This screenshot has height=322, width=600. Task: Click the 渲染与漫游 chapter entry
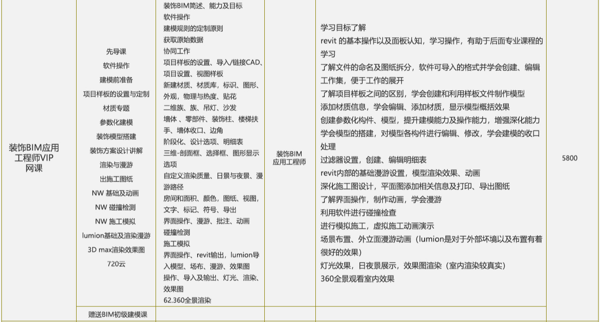(116, 165)
